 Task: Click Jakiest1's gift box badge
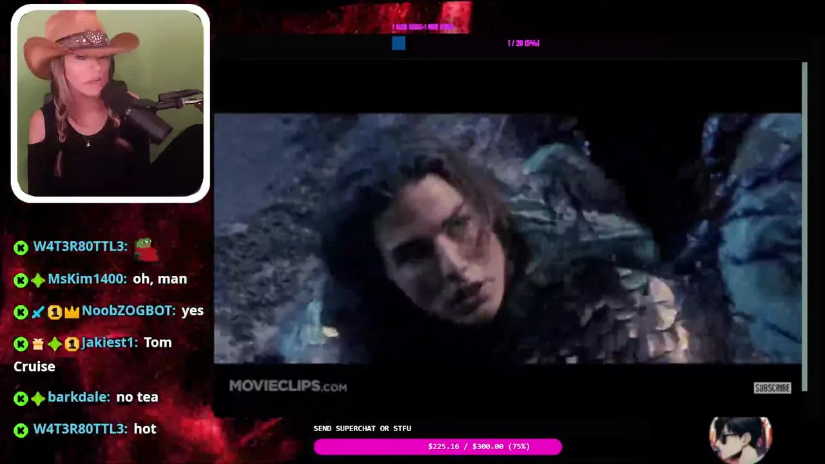pos(38,343)
